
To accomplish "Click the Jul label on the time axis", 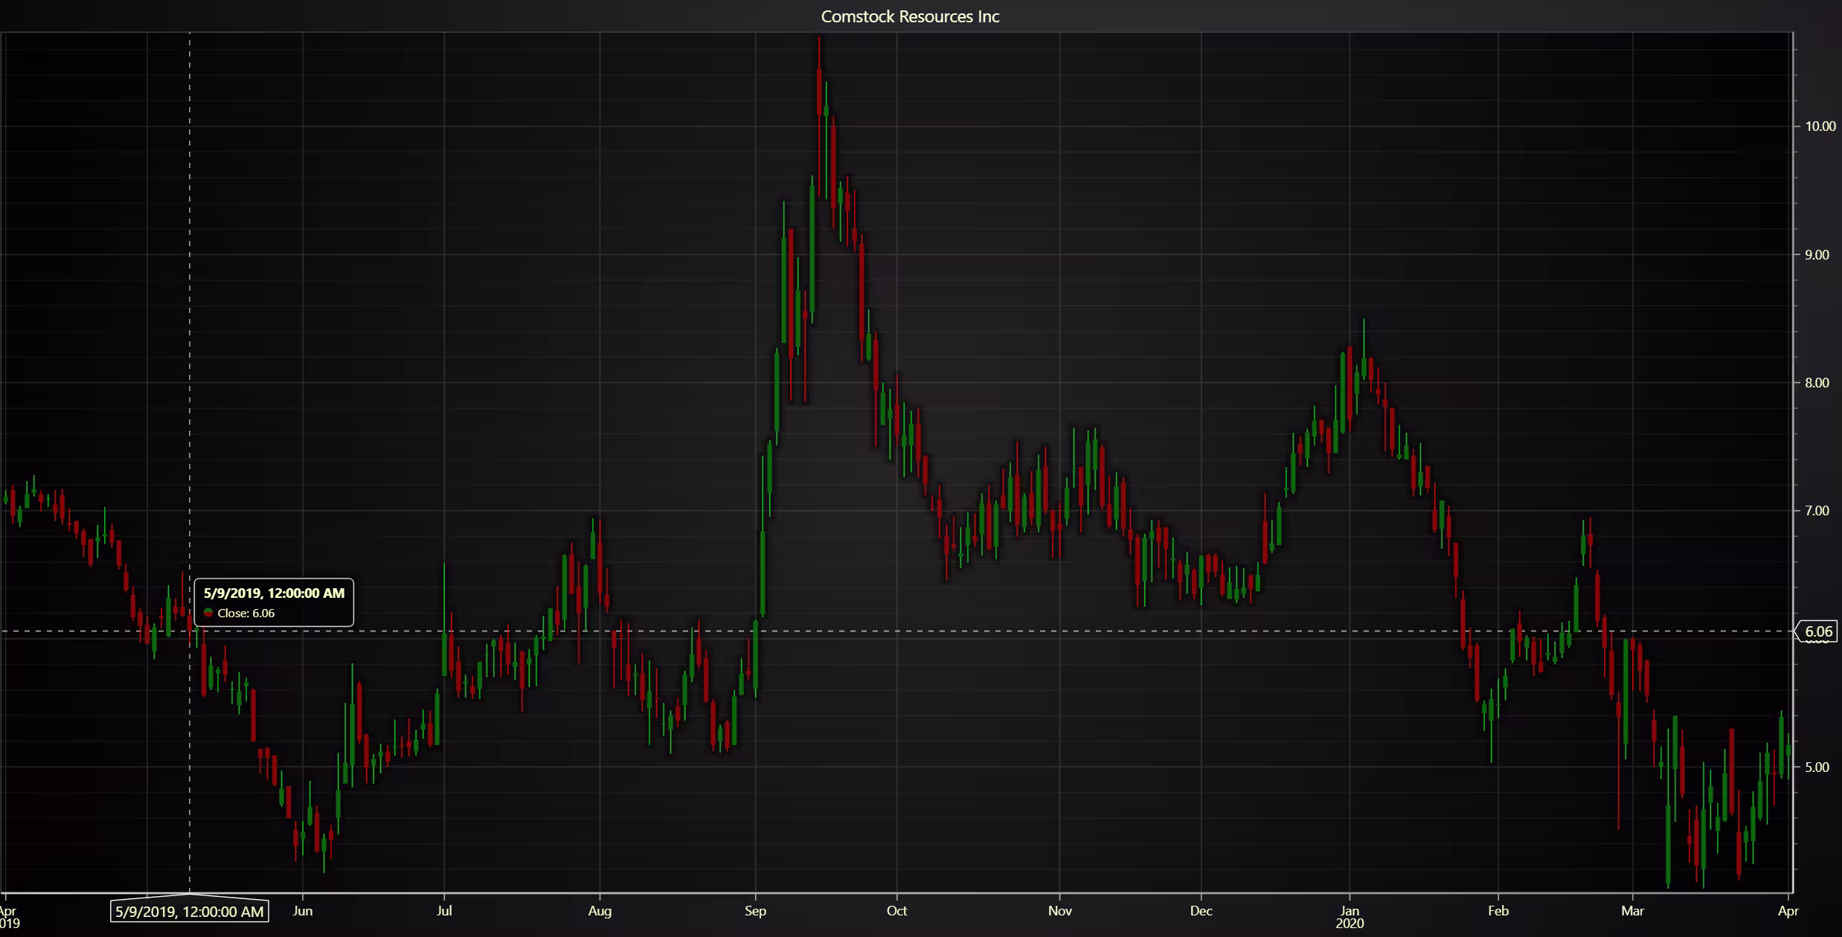I will coord(444,911).
